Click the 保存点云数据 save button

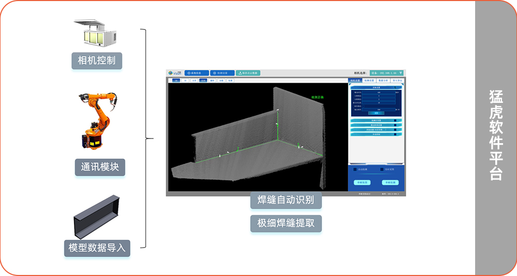[x=248, y=73]
